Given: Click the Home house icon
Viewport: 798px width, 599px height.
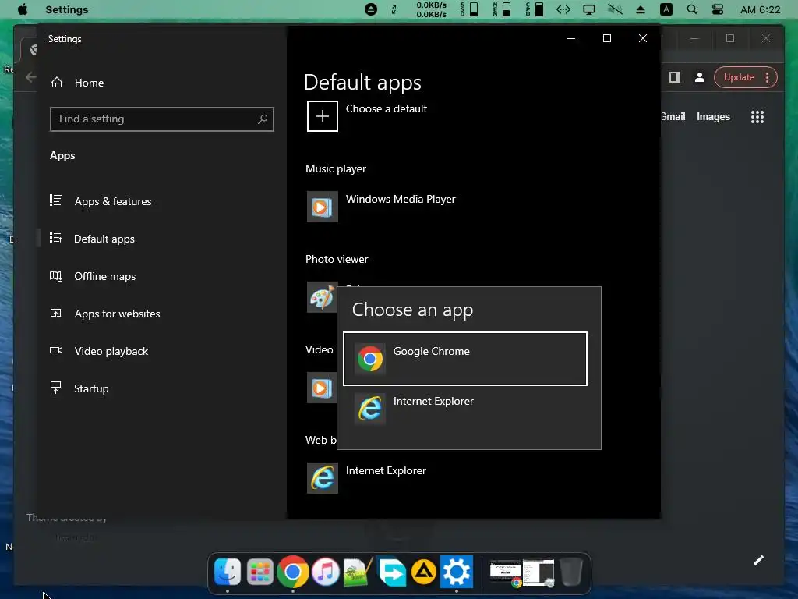Looking at the screenshot, I should click(x=57, y=83).
